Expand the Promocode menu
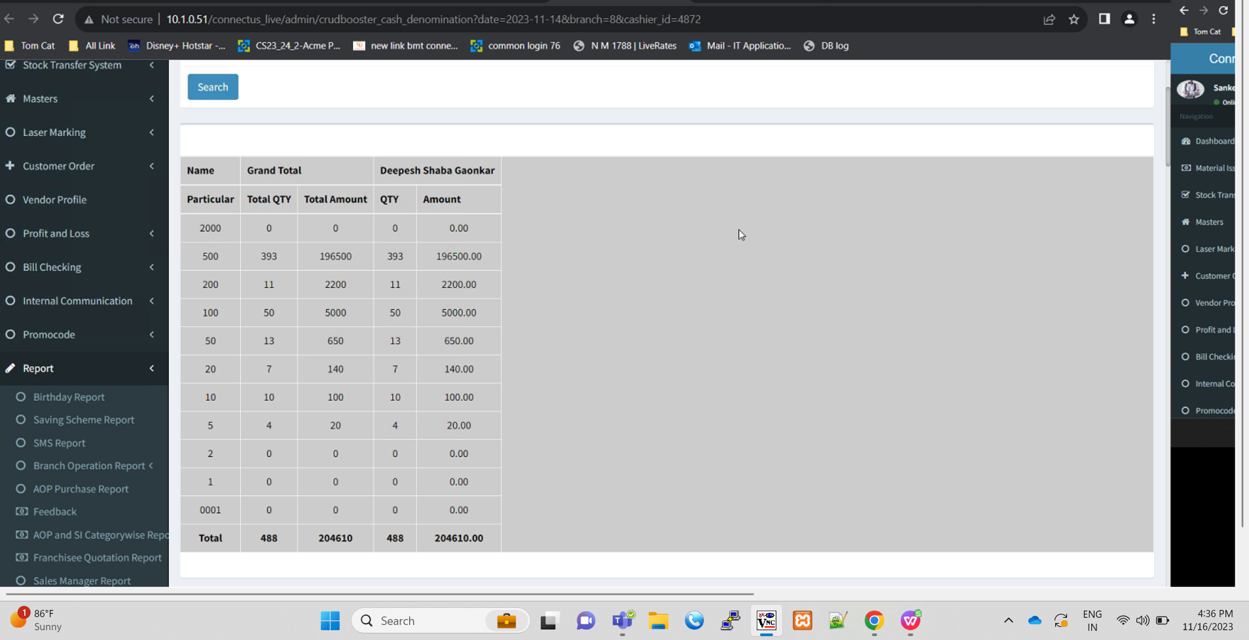 pyautogui.click(x=84, y=334)
